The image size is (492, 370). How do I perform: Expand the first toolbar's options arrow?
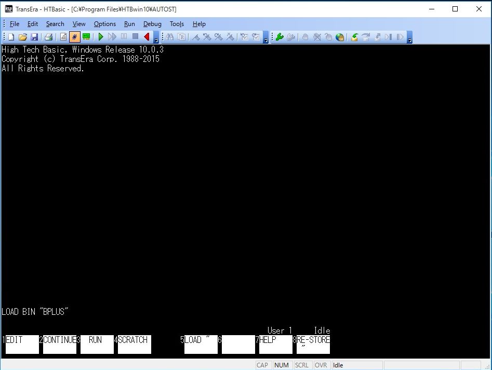[156, 37]
